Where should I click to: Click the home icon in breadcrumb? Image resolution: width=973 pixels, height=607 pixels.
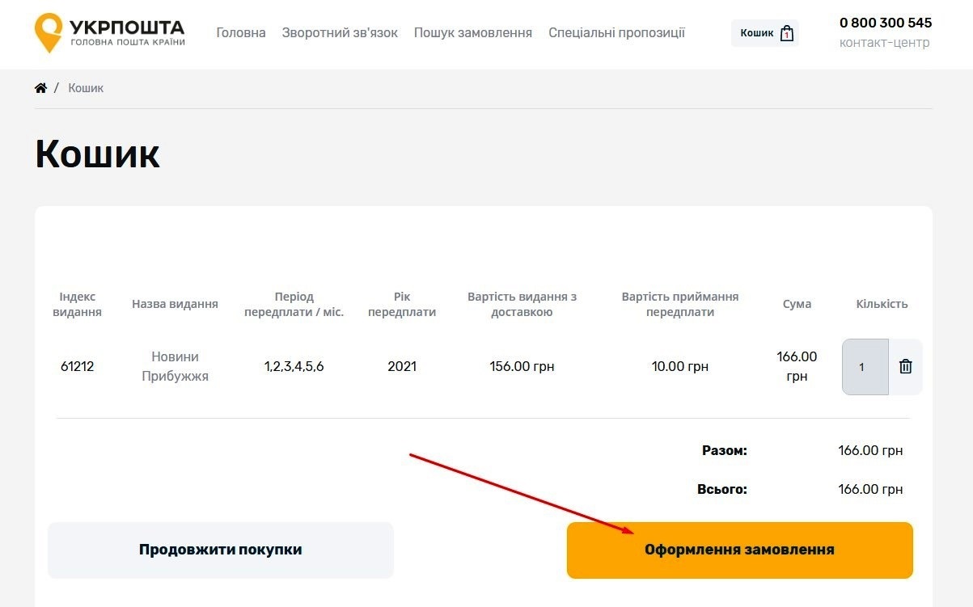point(41,88)
